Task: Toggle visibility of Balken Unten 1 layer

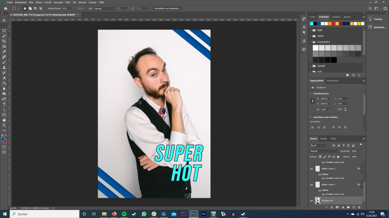Action: (x=311, y=184)
